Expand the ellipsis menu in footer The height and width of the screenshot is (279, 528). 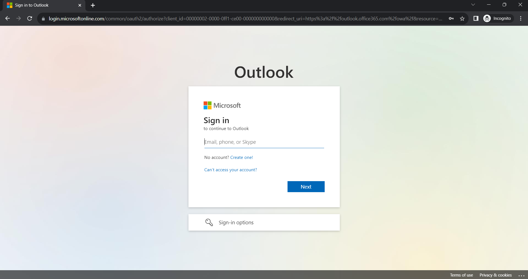[x=521, y=275]
